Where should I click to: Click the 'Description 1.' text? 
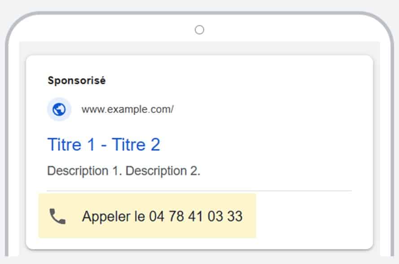[85, 171]
